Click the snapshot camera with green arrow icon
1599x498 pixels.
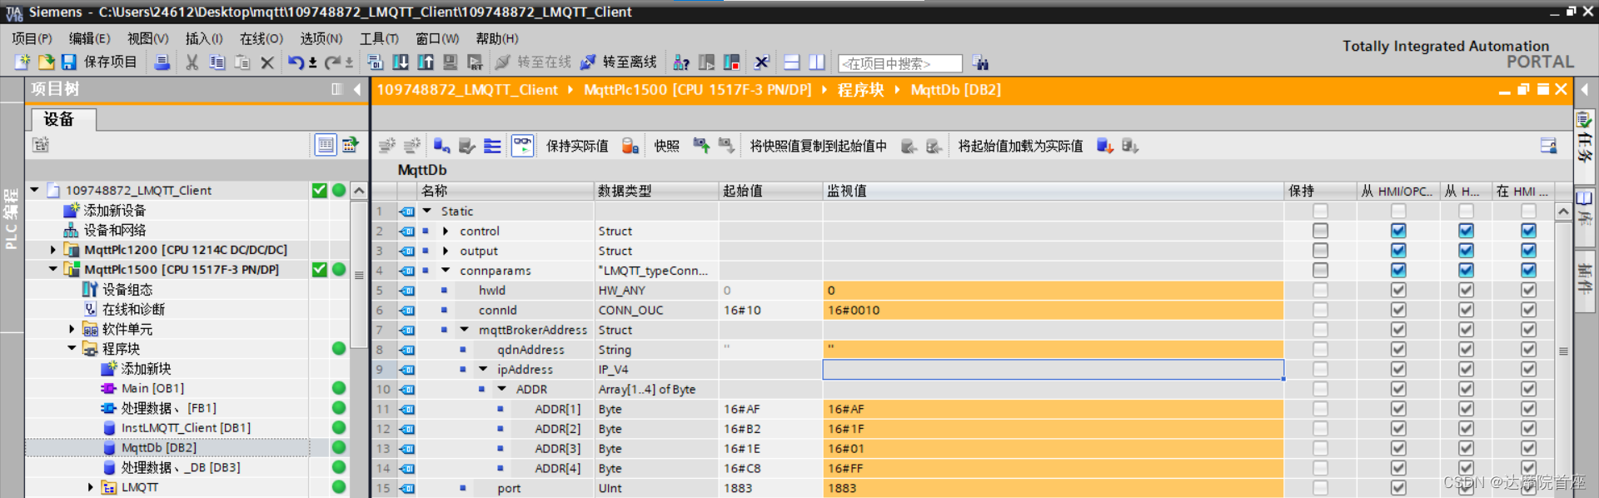(x=701, y=146)
